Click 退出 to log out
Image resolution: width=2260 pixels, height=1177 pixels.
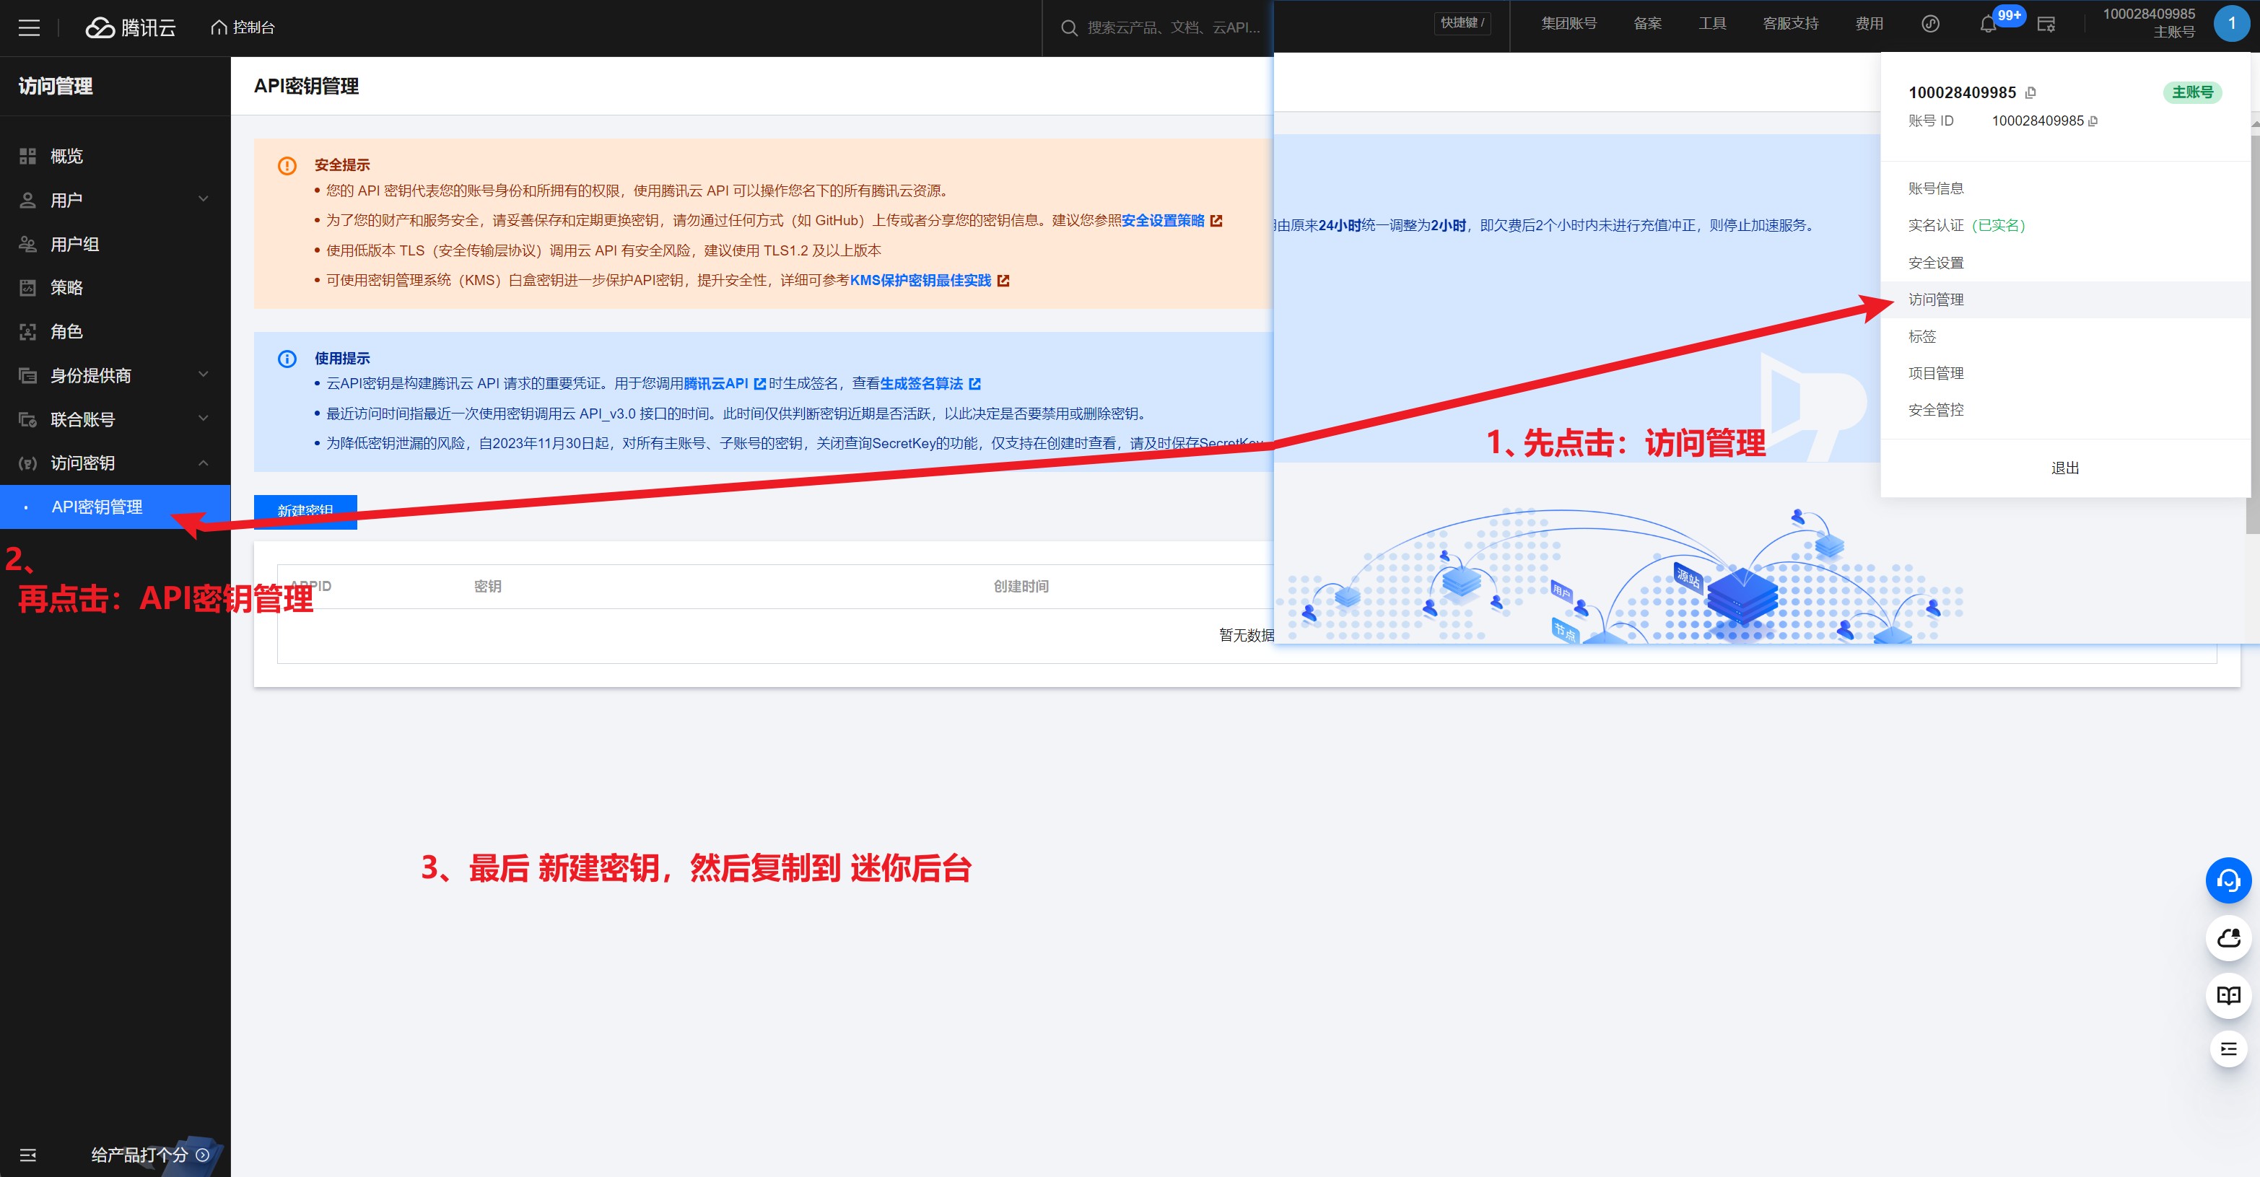click(x=2064, y=468)
